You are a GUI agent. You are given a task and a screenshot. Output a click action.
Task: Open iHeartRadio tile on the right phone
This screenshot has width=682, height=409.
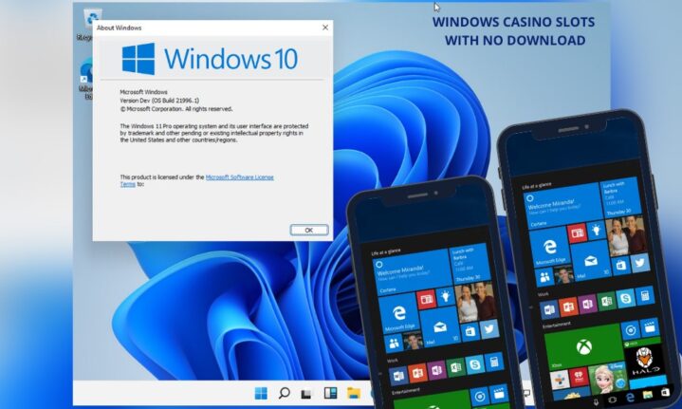(579, 378)
